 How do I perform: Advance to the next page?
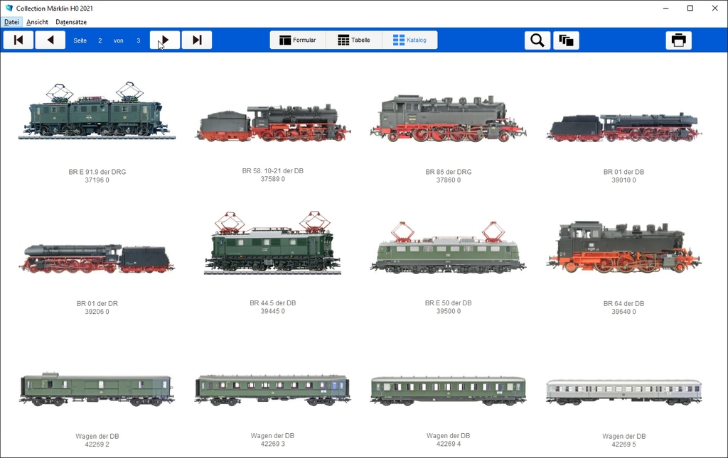[x=165, y=40]
